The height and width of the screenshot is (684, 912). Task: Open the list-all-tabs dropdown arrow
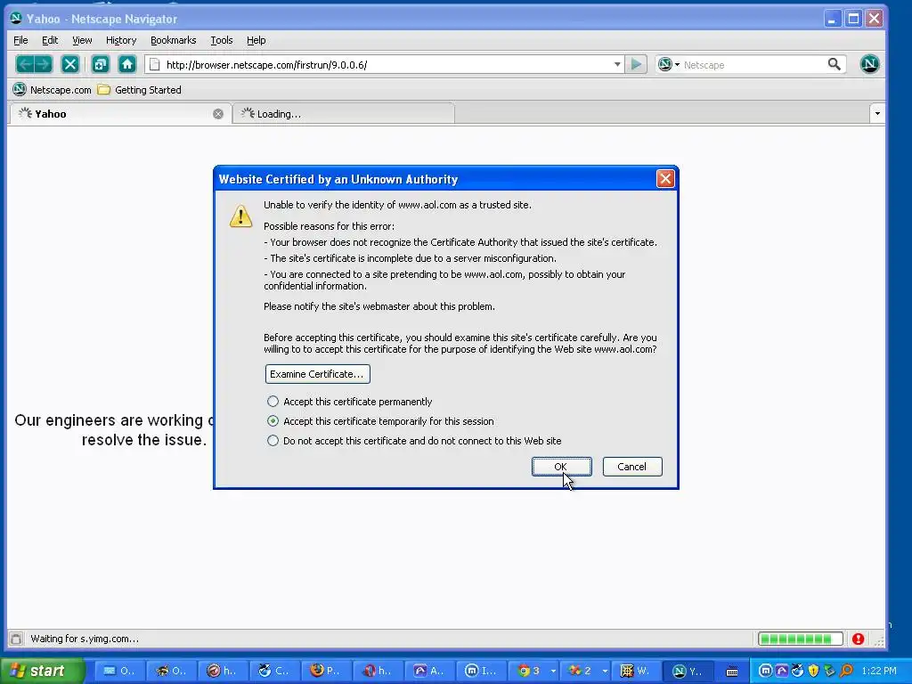877,113
